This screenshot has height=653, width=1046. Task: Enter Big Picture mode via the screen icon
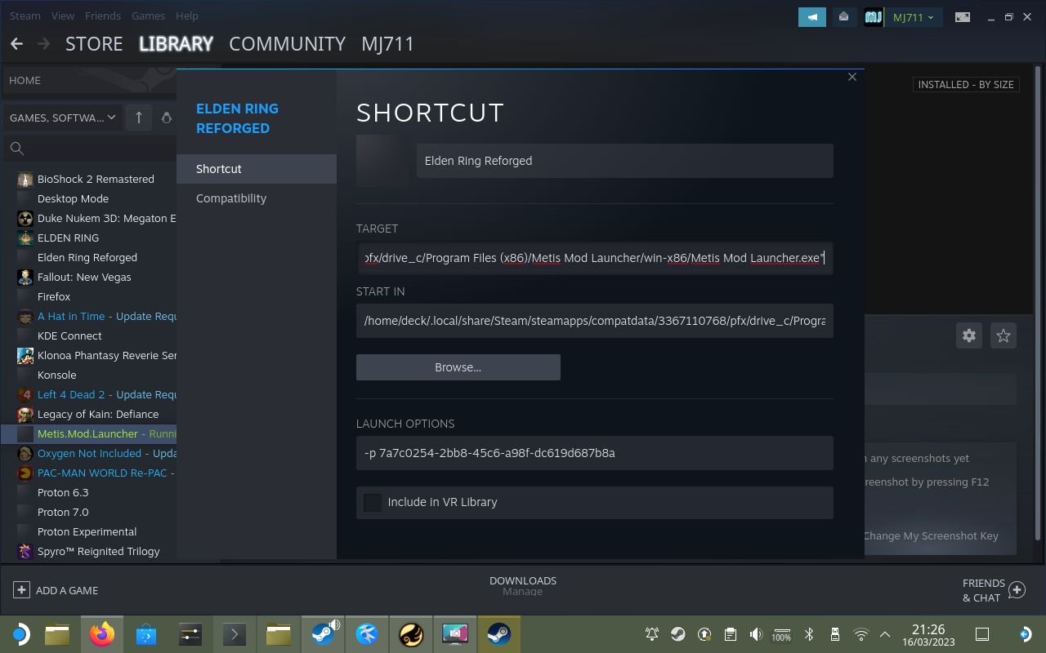tap(962, 16)
